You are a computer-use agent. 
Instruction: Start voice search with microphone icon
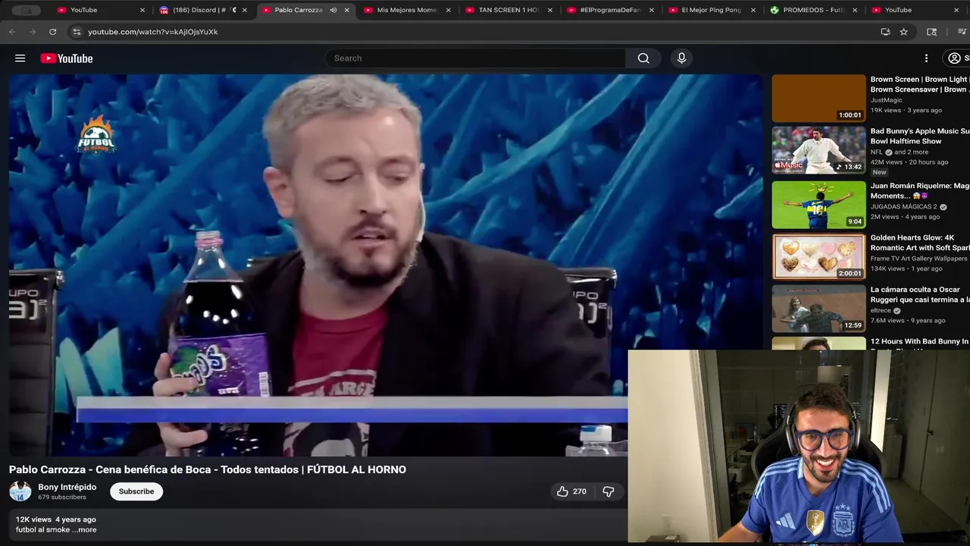[681, 58]
